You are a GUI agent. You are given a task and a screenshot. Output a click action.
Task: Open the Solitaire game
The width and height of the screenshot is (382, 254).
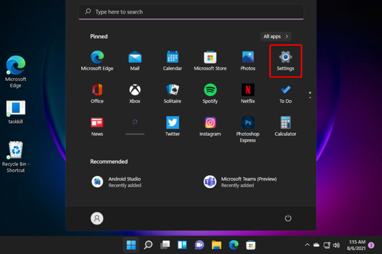coord(173,92)
